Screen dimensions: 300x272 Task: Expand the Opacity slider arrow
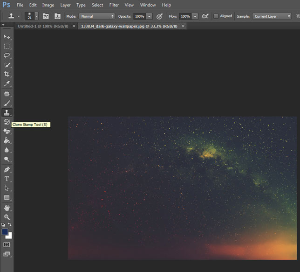[x=149, y=16]
